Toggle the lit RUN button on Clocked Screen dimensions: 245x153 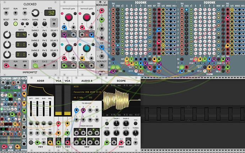tap(16, 24)
